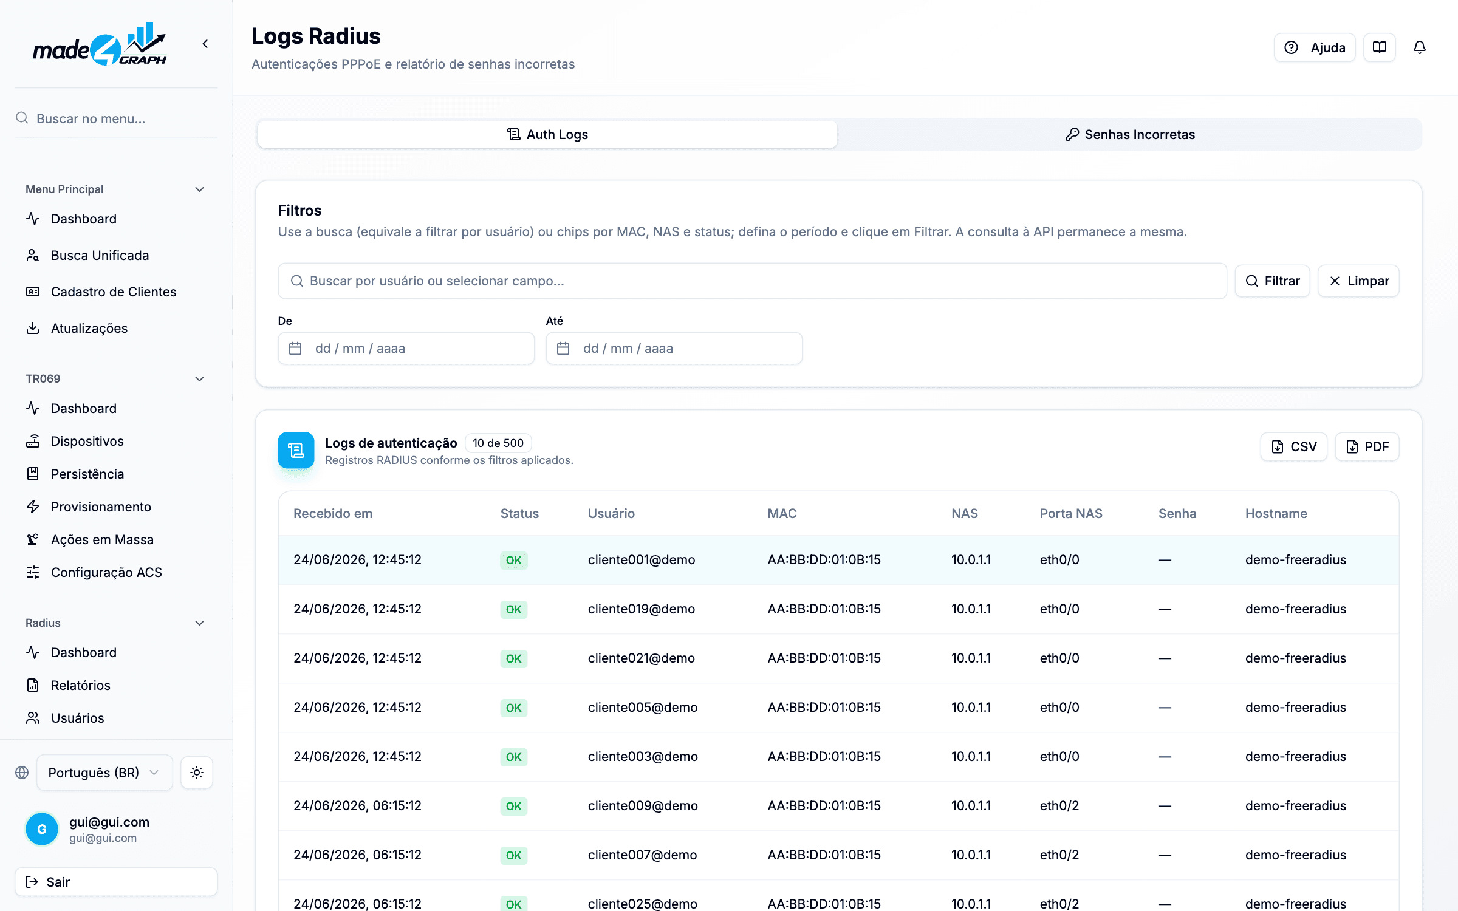The height and width of the screenshot is (911, 1458).
Task: Collapse the TR069 section
Action: coord(199,379)
